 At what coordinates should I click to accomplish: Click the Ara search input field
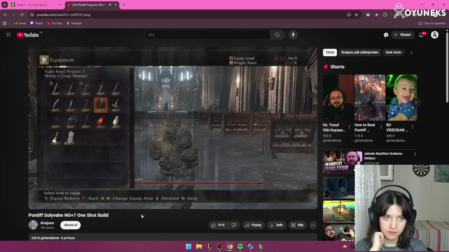(207, 35)
